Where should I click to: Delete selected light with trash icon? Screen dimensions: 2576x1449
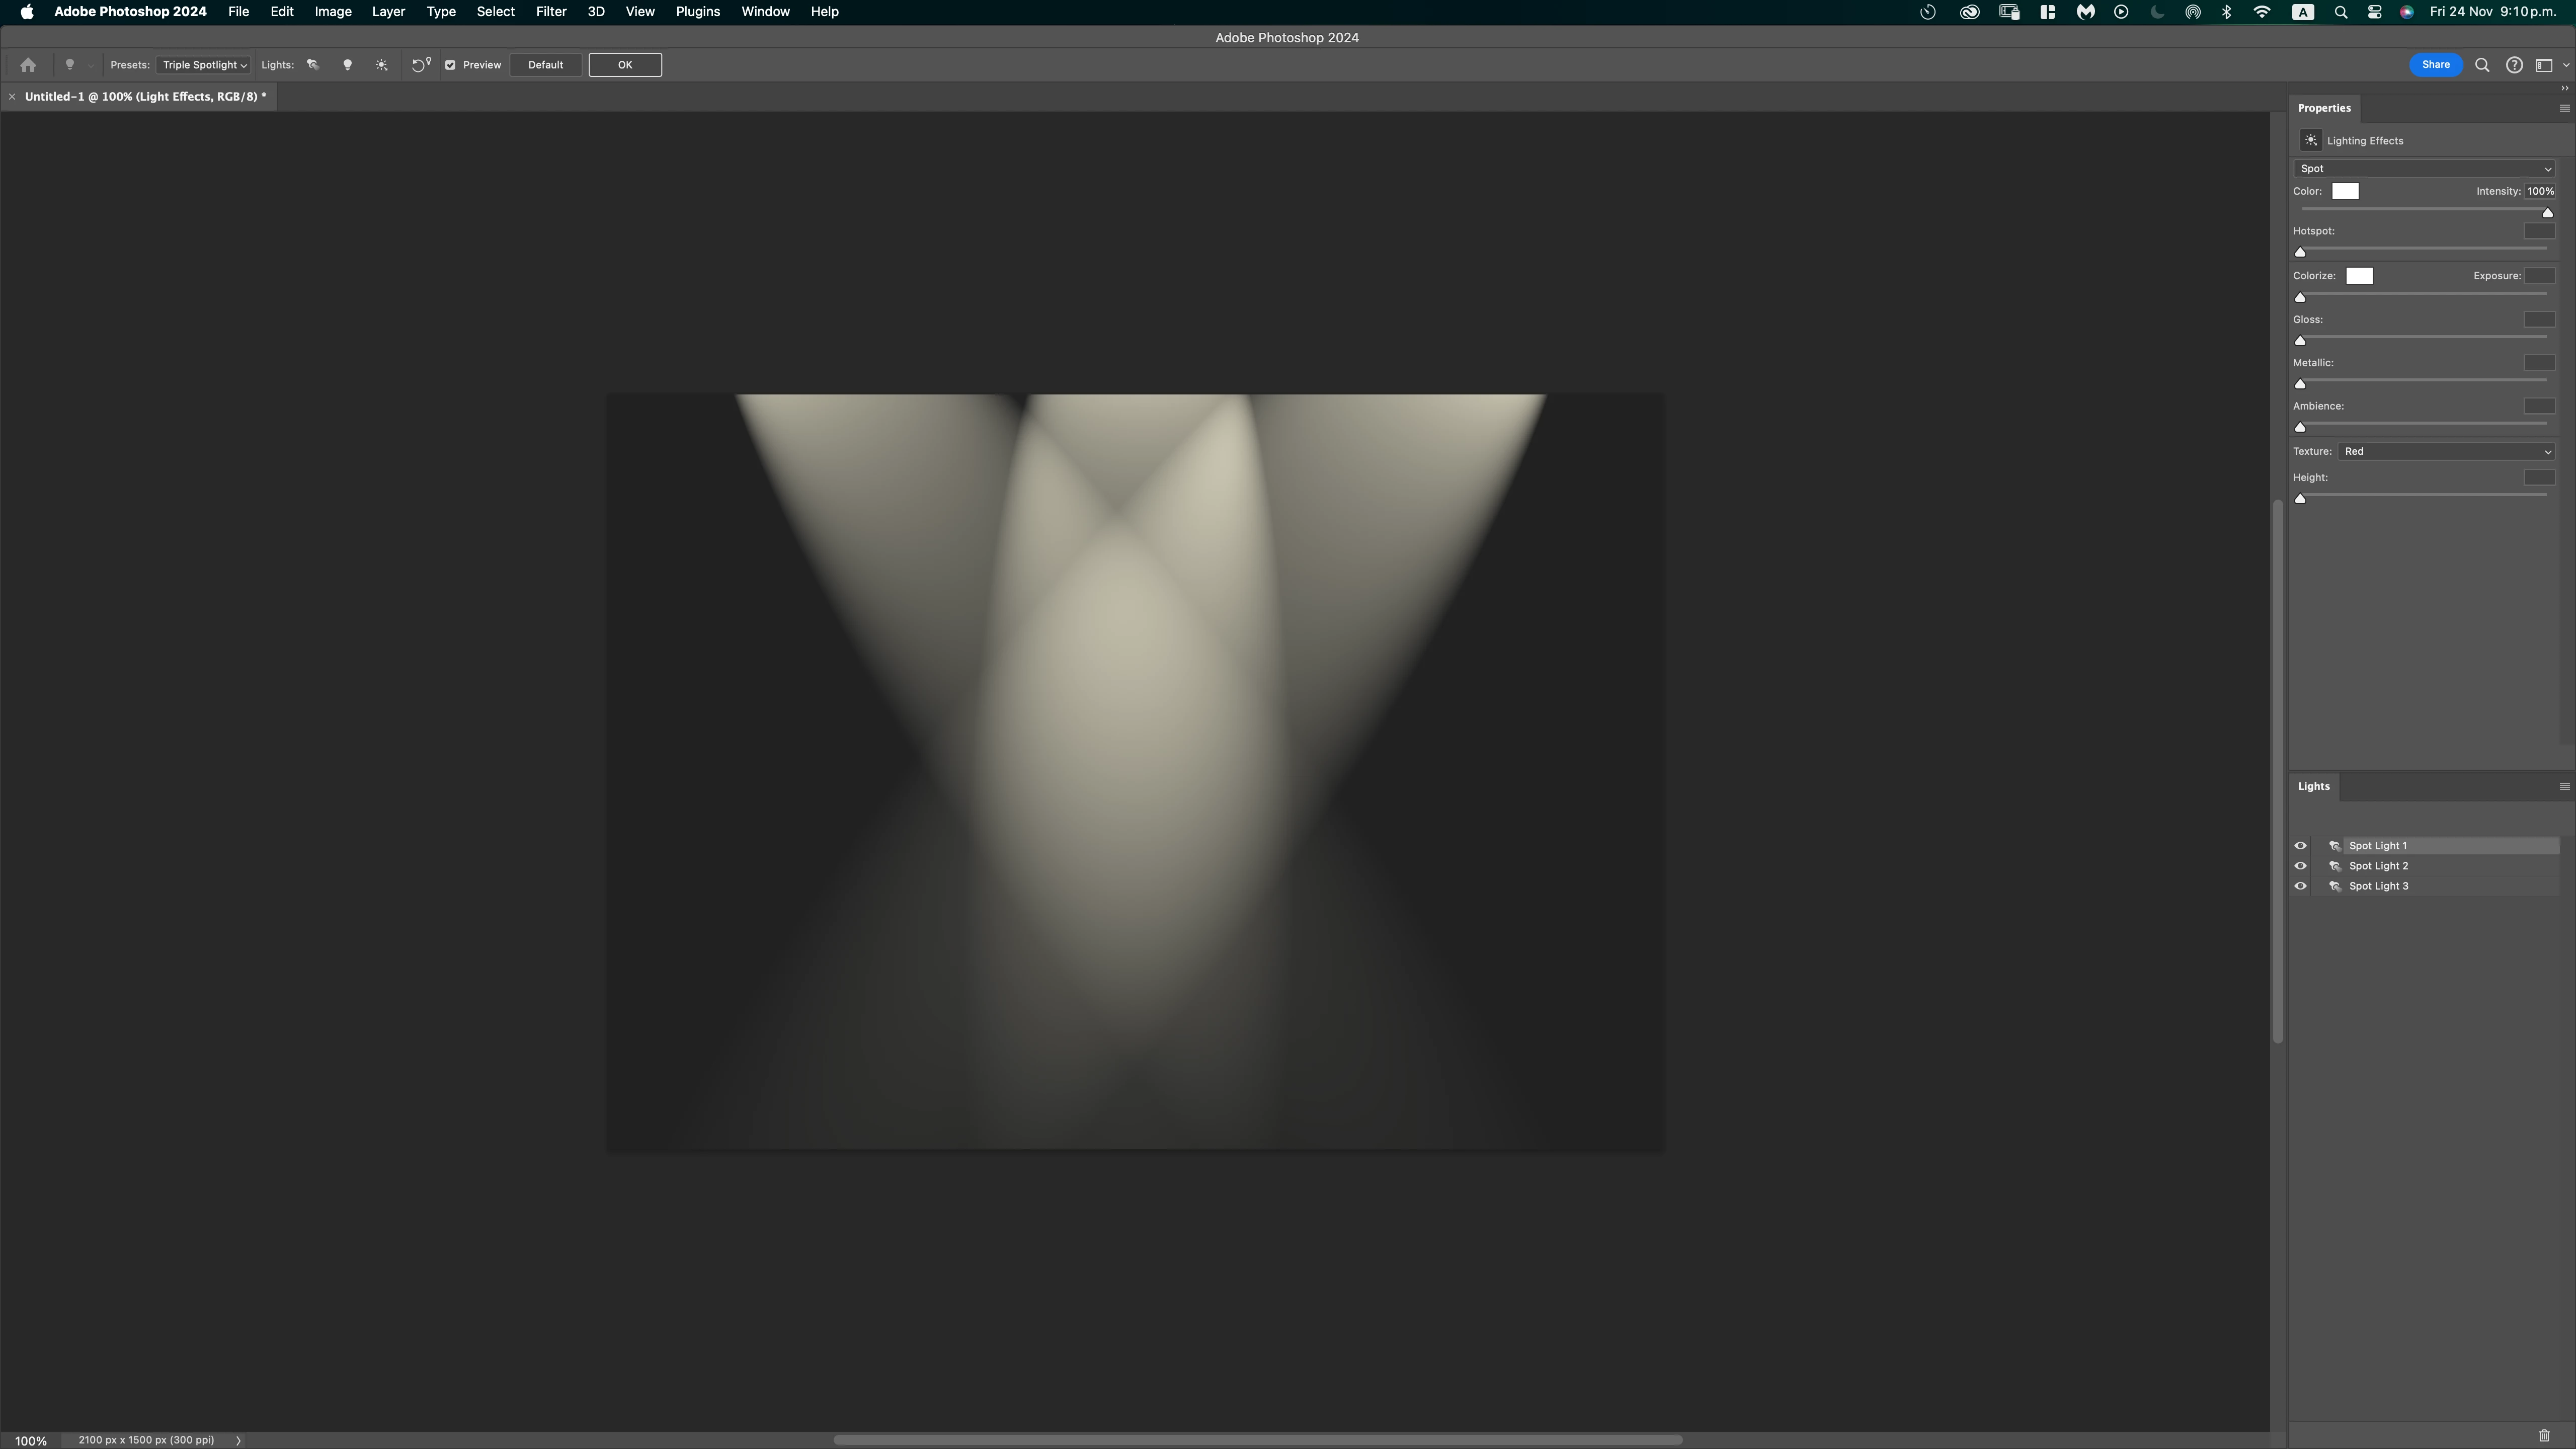2543,1435
